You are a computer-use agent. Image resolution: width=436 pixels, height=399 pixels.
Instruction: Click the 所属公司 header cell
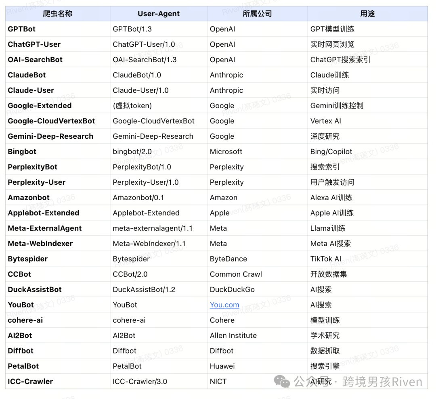tap(258, 14)
